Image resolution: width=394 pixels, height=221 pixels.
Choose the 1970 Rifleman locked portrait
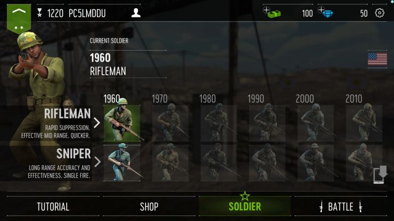pos(170,123)
